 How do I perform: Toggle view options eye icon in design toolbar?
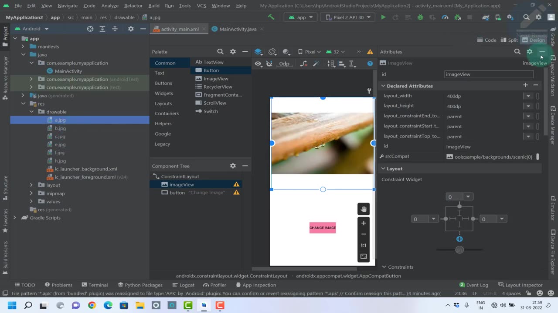coord(258,63)
